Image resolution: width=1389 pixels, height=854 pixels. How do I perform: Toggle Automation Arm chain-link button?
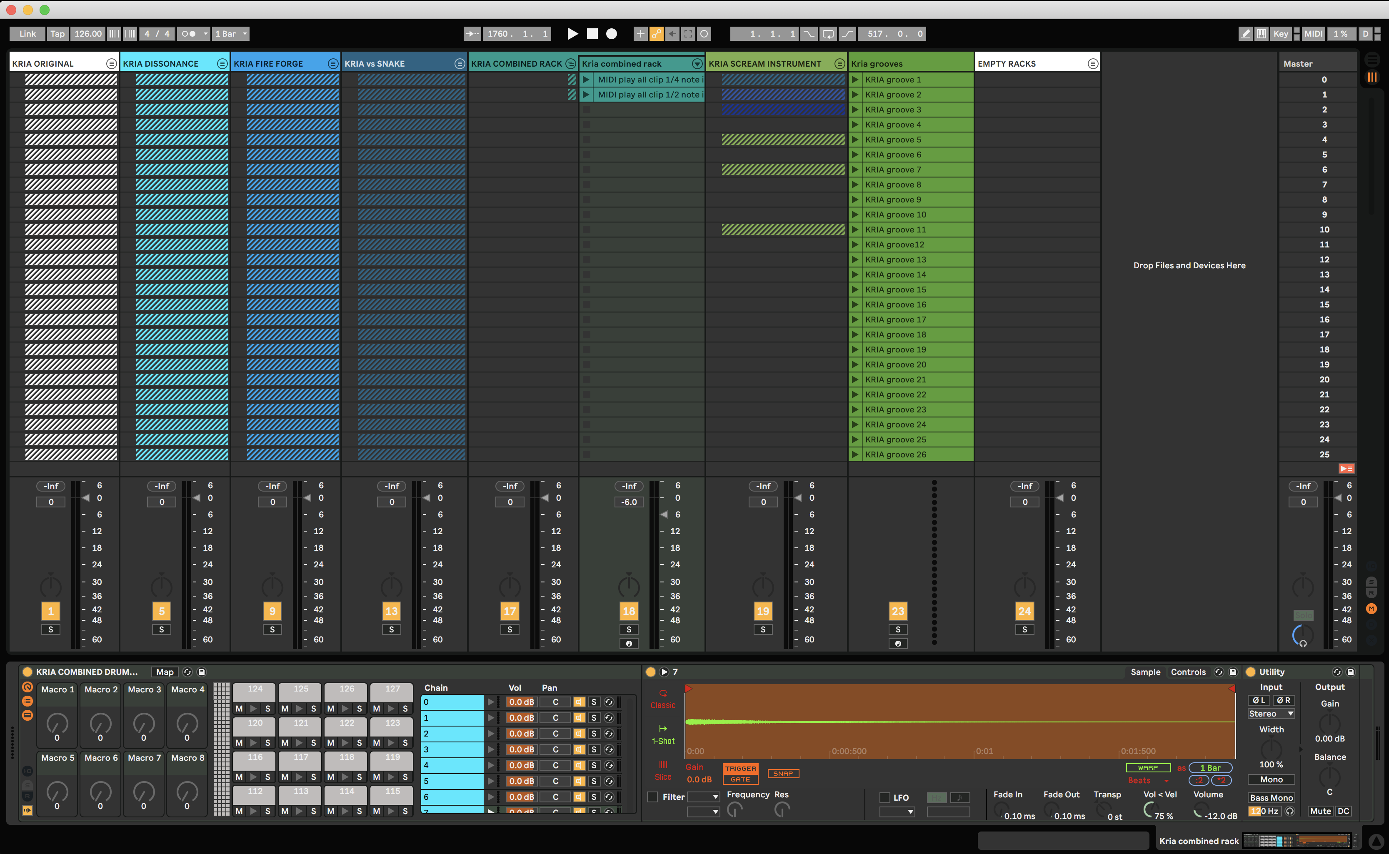tap(656, 34)
